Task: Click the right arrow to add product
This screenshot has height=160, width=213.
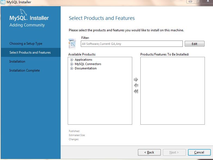Action: (136, 79)
